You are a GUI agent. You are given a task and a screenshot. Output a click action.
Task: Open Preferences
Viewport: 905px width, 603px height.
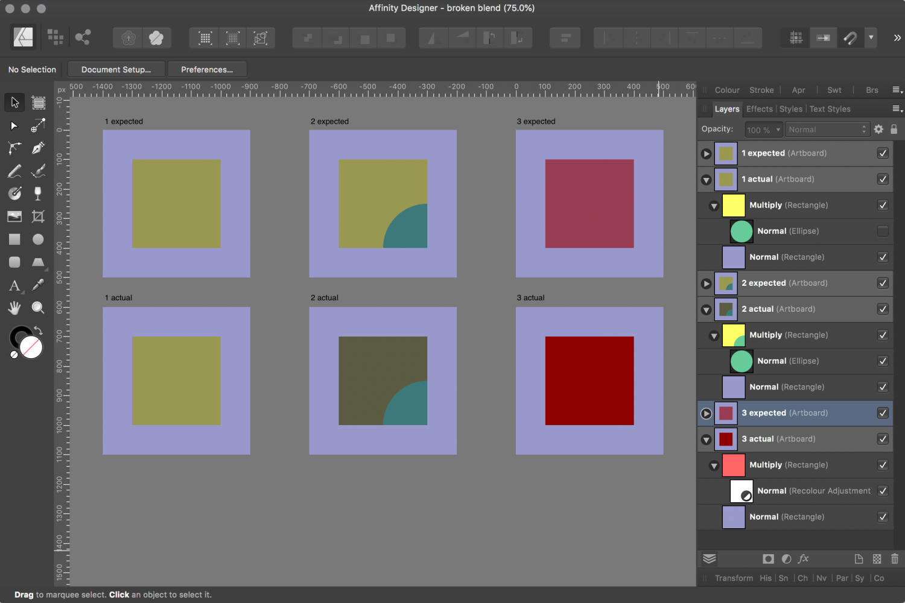click(x=207, y=69)
